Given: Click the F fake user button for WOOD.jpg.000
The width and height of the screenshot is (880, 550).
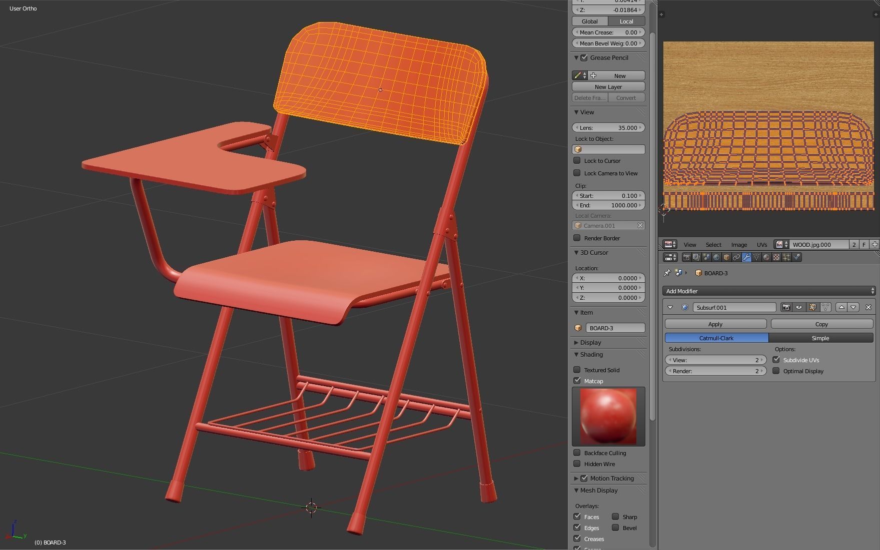Looking at the screenshot, I should (x=864, y=244).
